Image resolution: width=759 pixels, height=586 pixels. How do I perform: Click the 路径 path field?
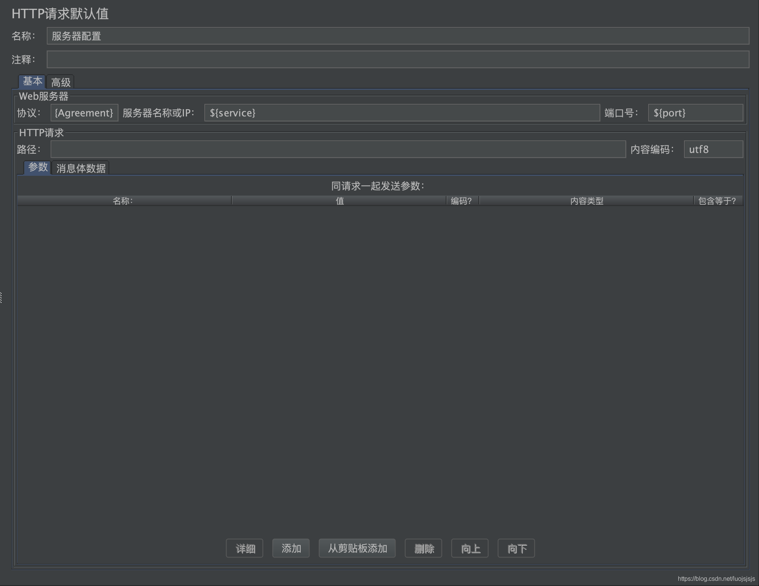338,150
